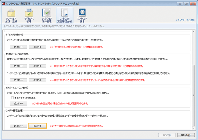Image resolution: width=198 pixels, height=140 pixels.
Task: Import 利用ソフトウェア管理台帳 for ユーザー licenses
Action: 37,80
